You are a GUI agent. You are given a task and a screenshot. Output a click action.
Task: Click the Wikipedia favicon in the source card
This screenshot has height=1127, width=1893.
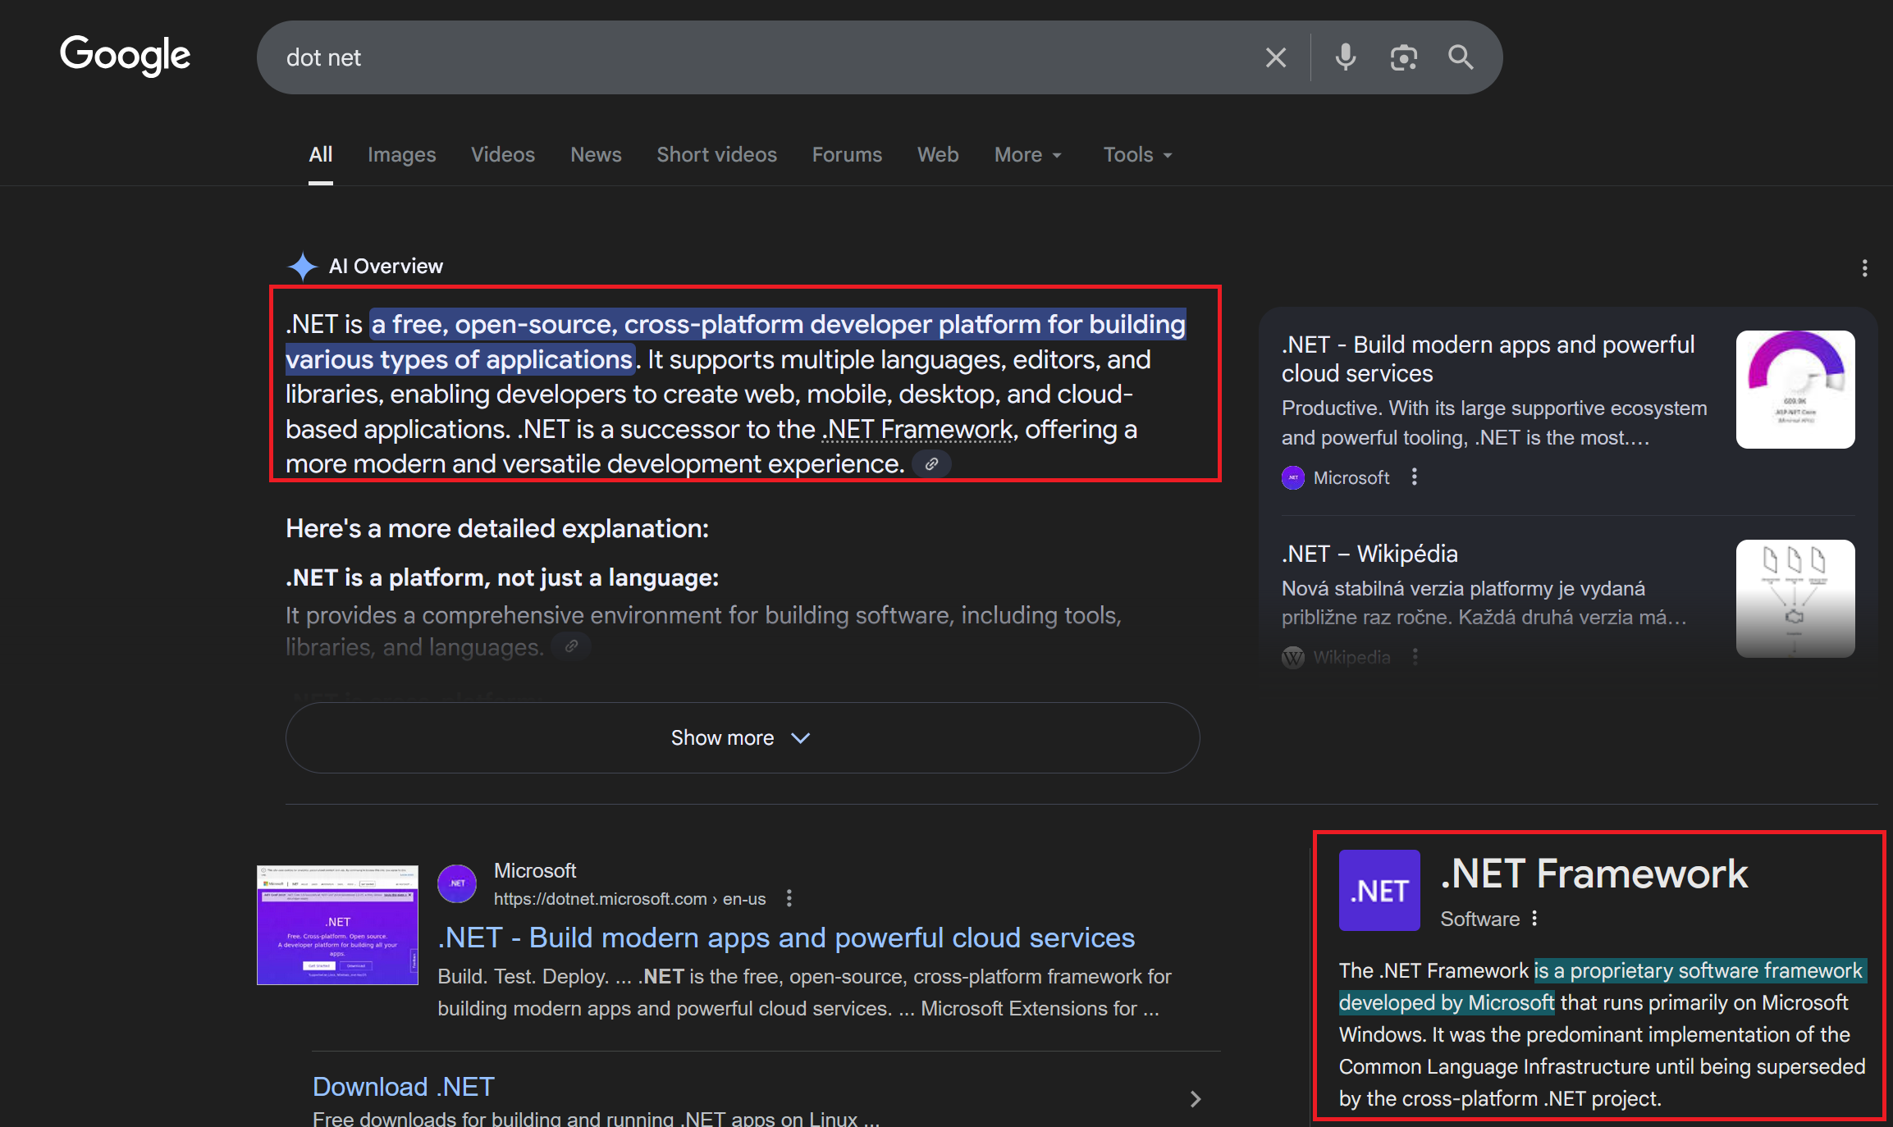1293,657
